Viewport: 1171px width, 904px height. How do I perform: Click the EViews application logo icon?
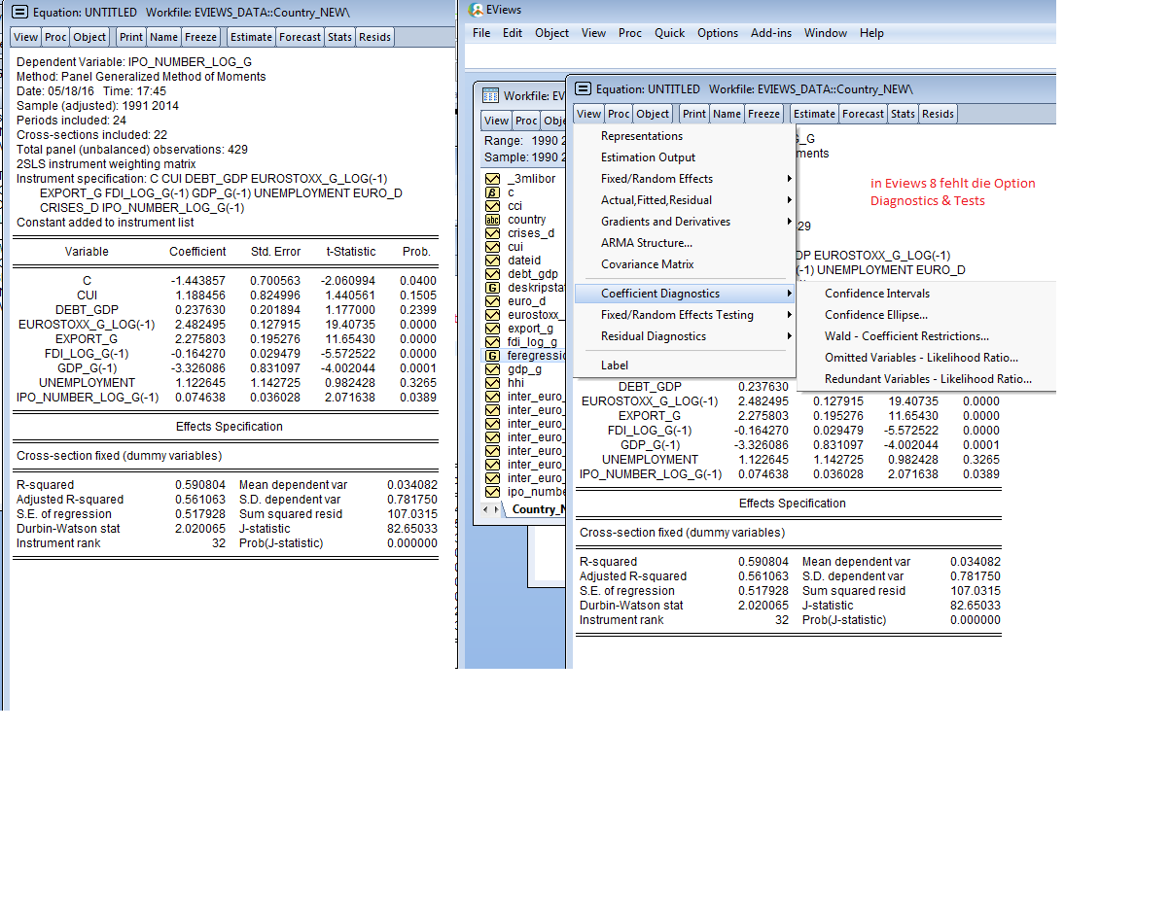(x=476, y=10)
